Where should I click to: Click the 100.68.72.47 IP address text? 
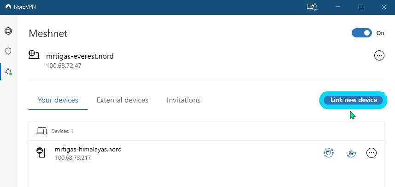[64, 66]
